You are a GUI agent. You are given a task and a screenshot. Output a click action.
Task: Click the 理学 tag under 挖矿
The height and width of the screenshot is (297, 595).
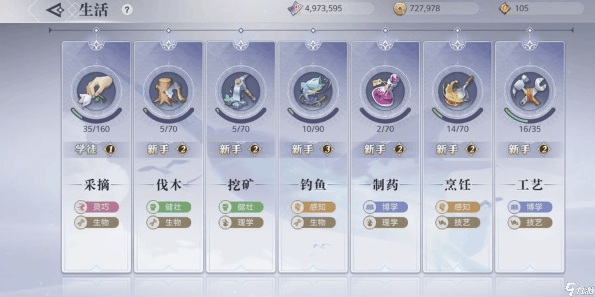[x=241, y=223]
